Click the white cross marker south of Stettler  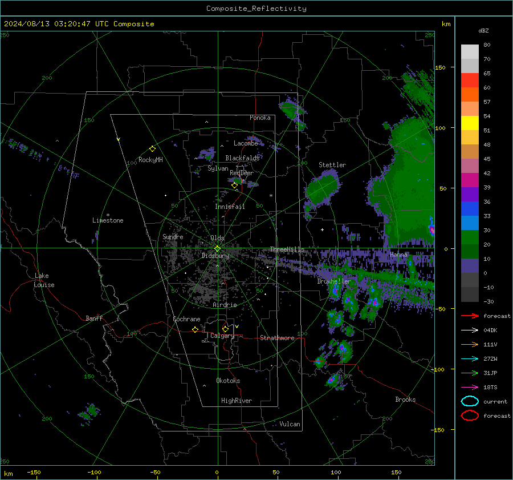pyautogui.click(x=322, y=229)
